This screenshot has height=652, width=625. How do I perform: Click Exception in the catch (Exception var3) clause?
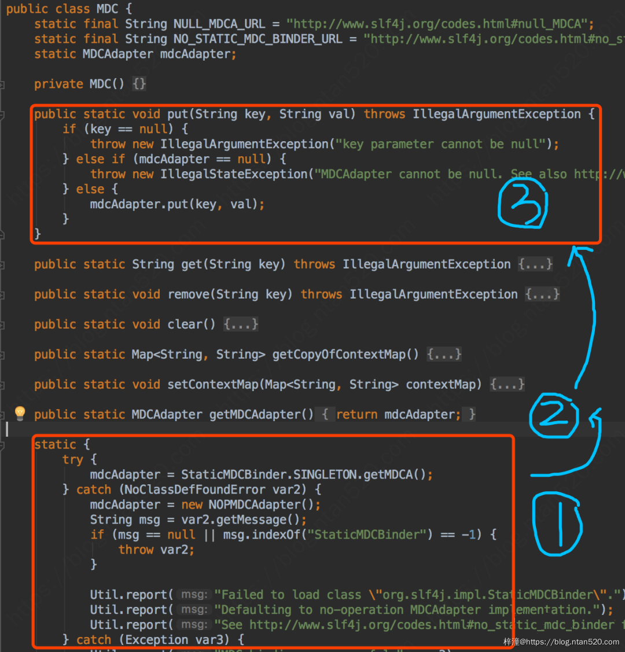click(x=156, y=639)
